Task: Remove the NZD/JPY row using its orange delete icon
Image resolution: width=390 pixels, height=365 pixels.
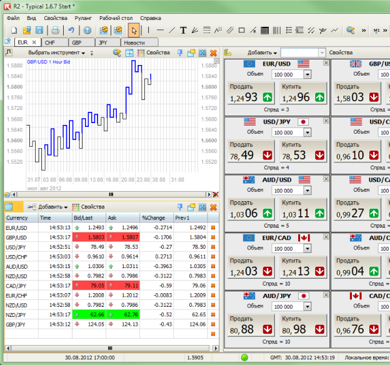Action: click(x=213, y=314)
